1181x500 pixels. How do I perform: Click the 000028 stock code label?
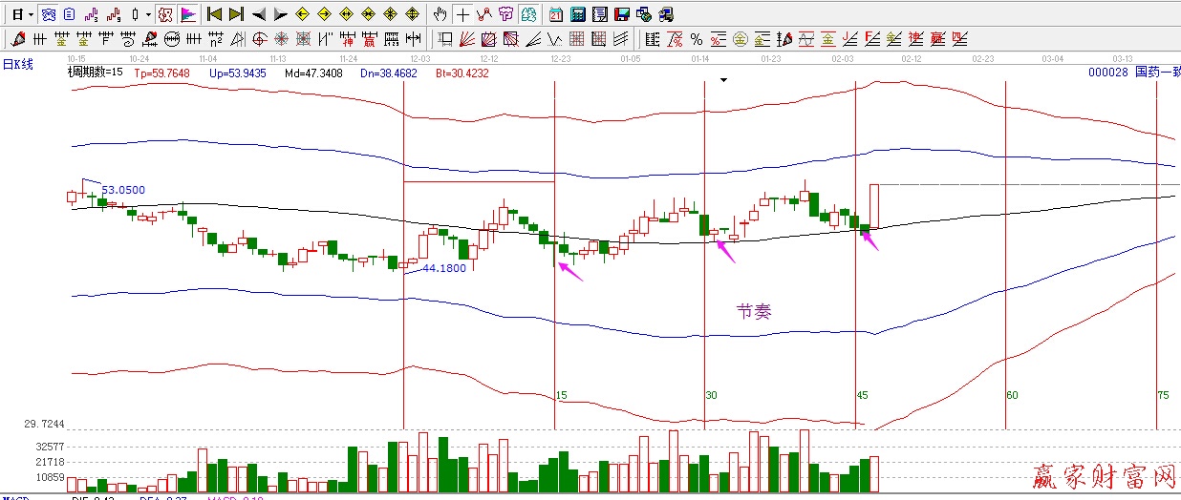[1107, 73]
